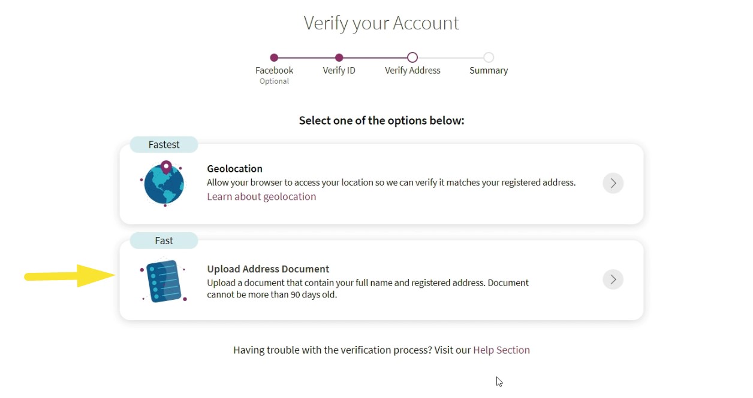Select the Facebook step label
The image size is (753, 398).
(274, 70)
